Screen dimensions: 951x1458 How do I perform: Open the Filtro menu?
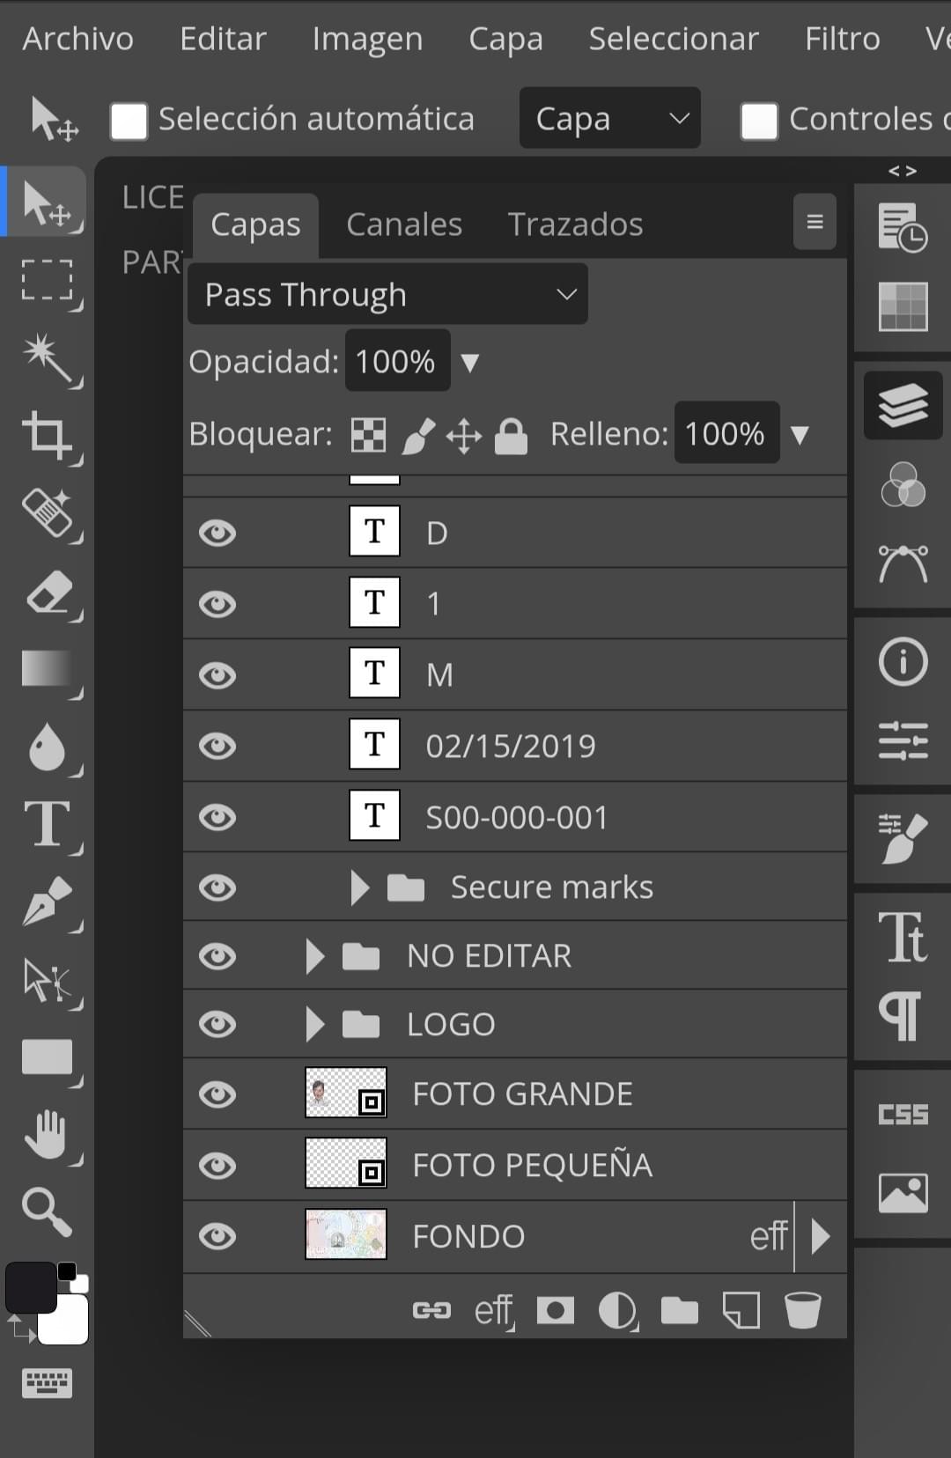(x=843, y=39)
